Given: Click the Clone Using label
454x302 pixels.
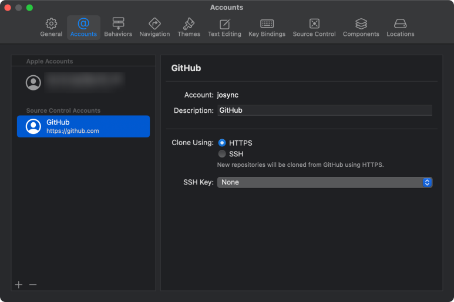Looking at the screenshot, I should click(193, 143).
